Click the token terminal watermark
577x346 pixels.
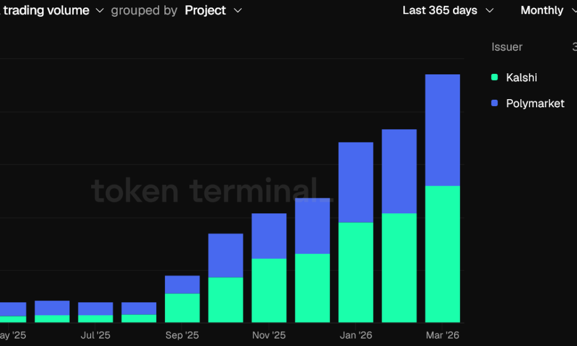205,191
